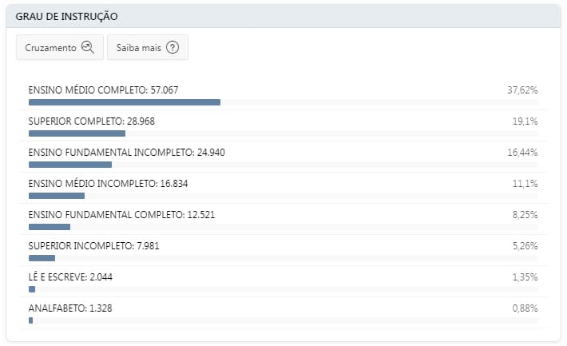Click the 19,1% percentage value

coord(525,121)
